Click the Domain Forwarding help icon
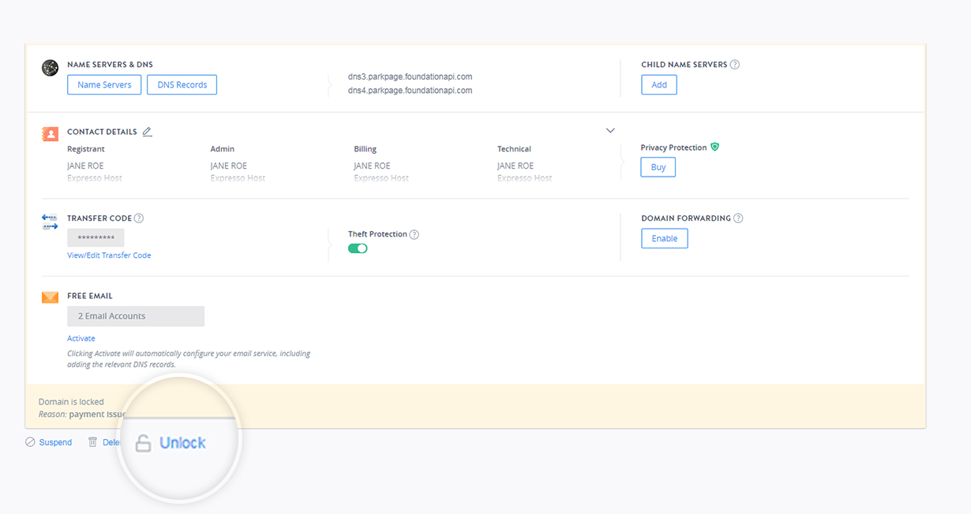971x514 pixels. tap(738, 218)
